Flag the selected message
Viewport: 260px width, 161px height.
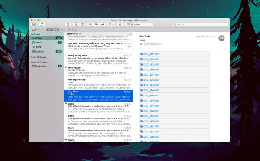110,24
